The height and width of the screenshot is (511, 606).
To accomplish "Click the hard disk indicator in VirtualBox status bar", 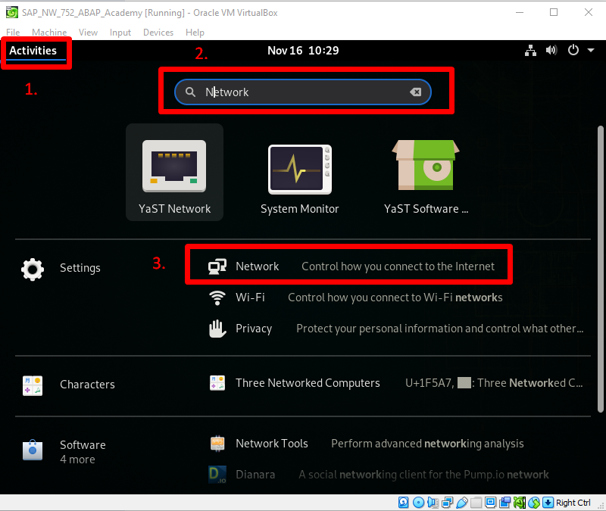I will click(x=404, y=503).
